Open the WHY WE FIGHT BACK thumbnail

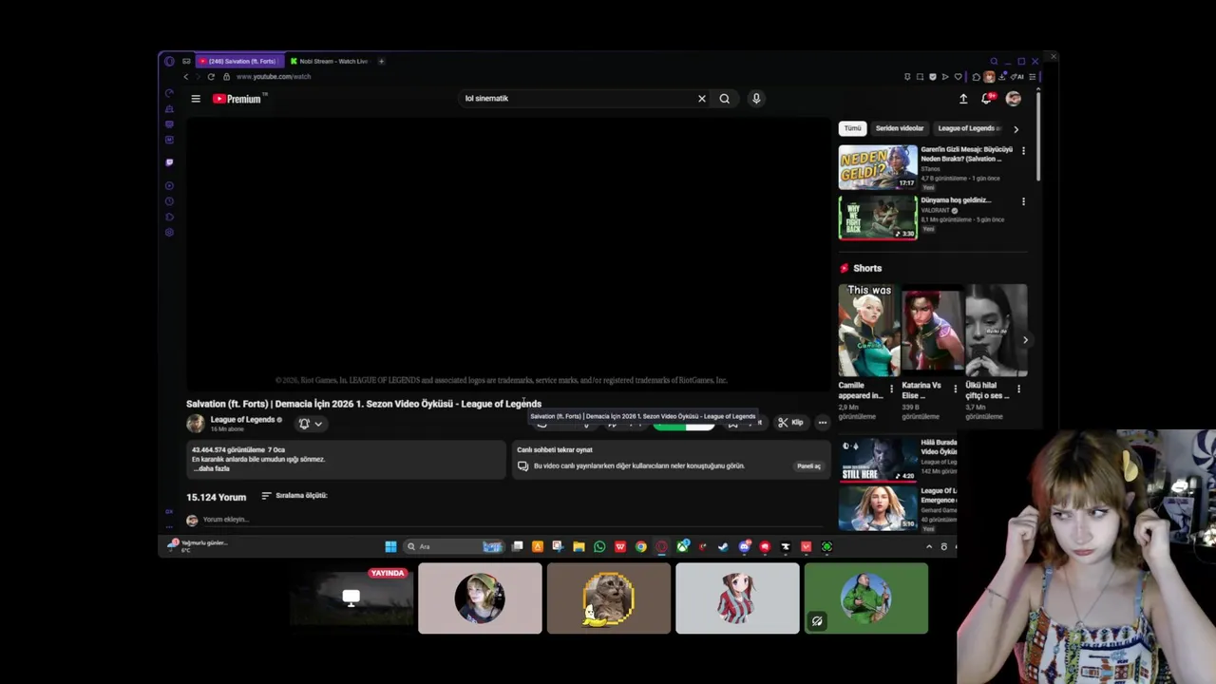(878, 218)
